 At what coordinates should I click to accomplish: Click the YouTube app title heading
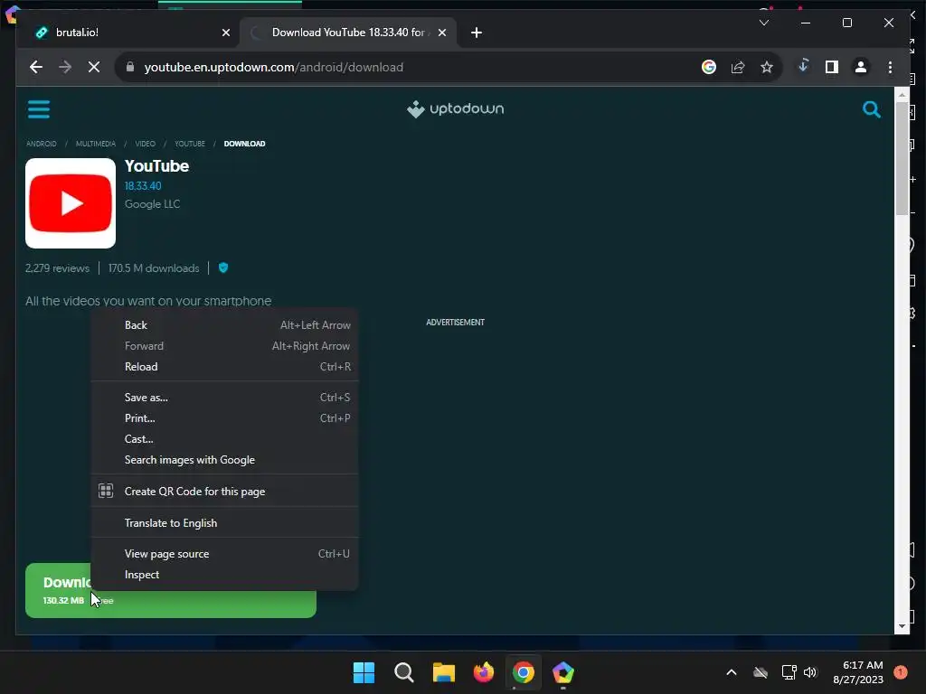tap(156, 166)
